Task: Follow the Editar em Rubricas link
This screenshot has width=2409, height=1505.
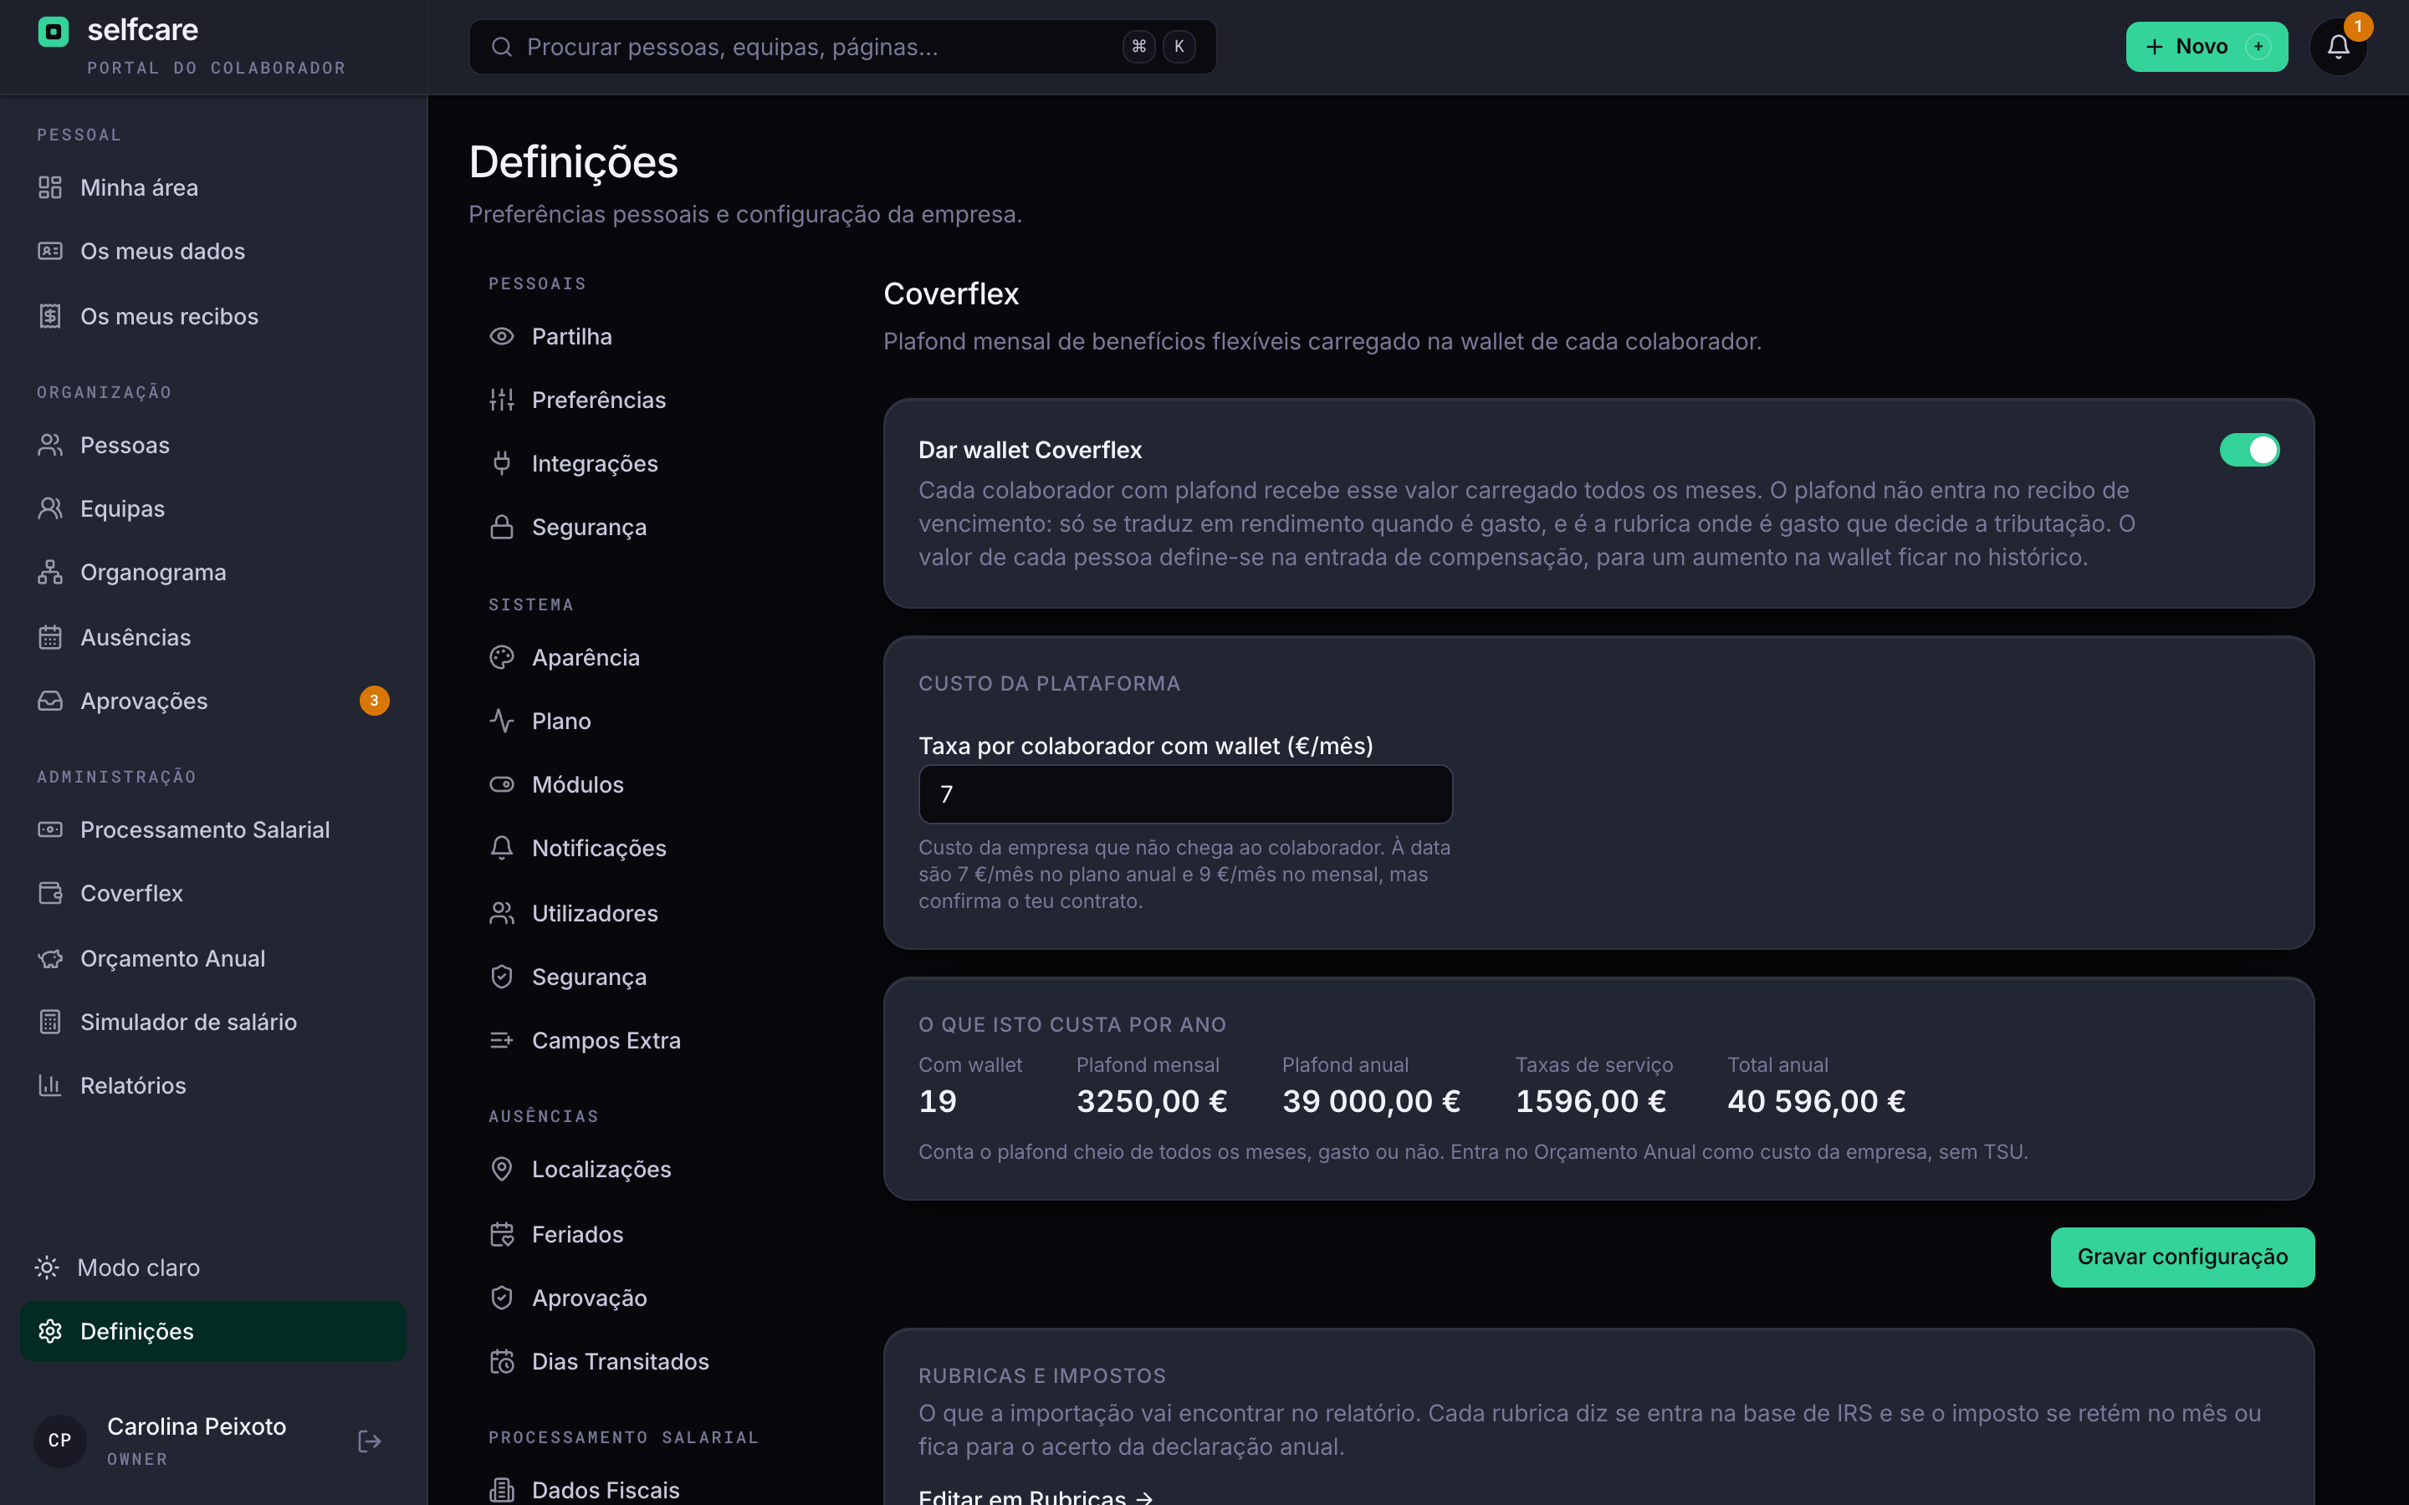Action: [x=1036, y=1496]
